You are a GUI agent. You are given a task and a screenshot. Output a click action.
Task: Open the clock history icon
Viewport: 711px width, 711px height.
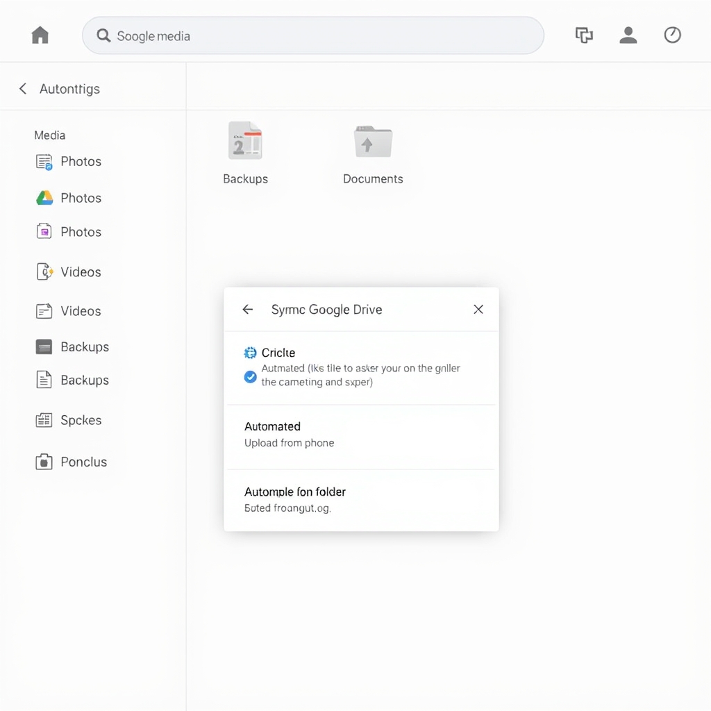pyautogui.click(x=672, y=35)
